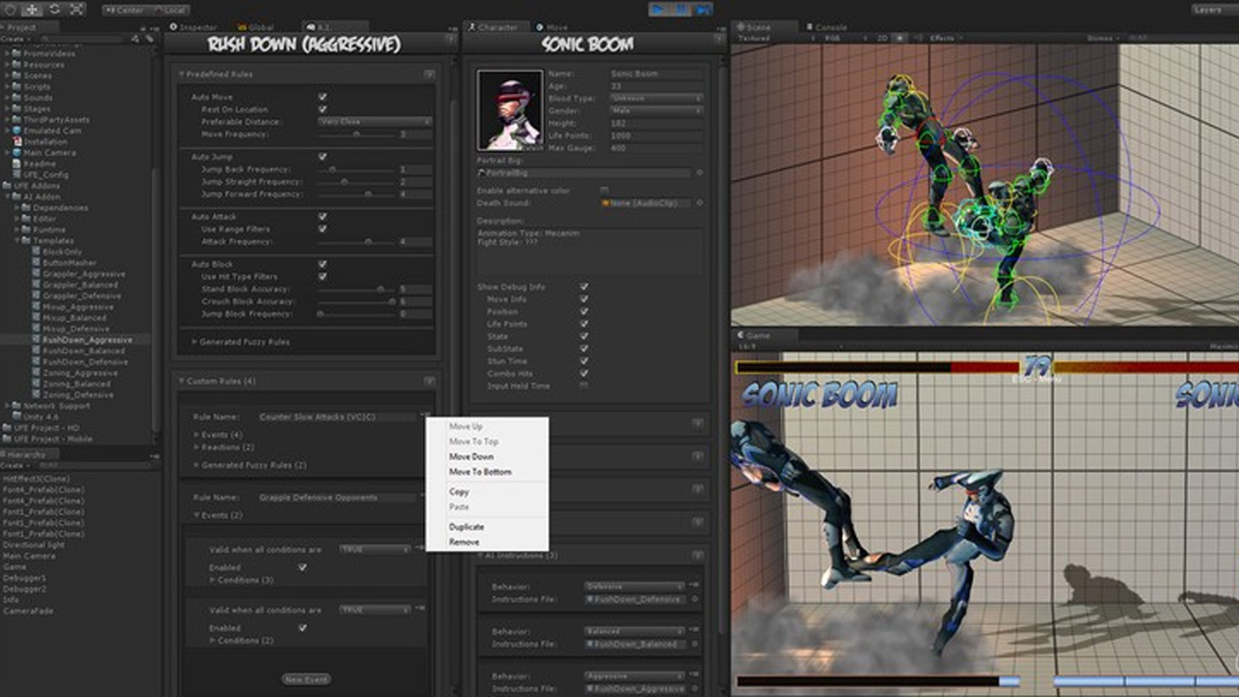Enable the Input Held Time checkbox

coord(584,385)
